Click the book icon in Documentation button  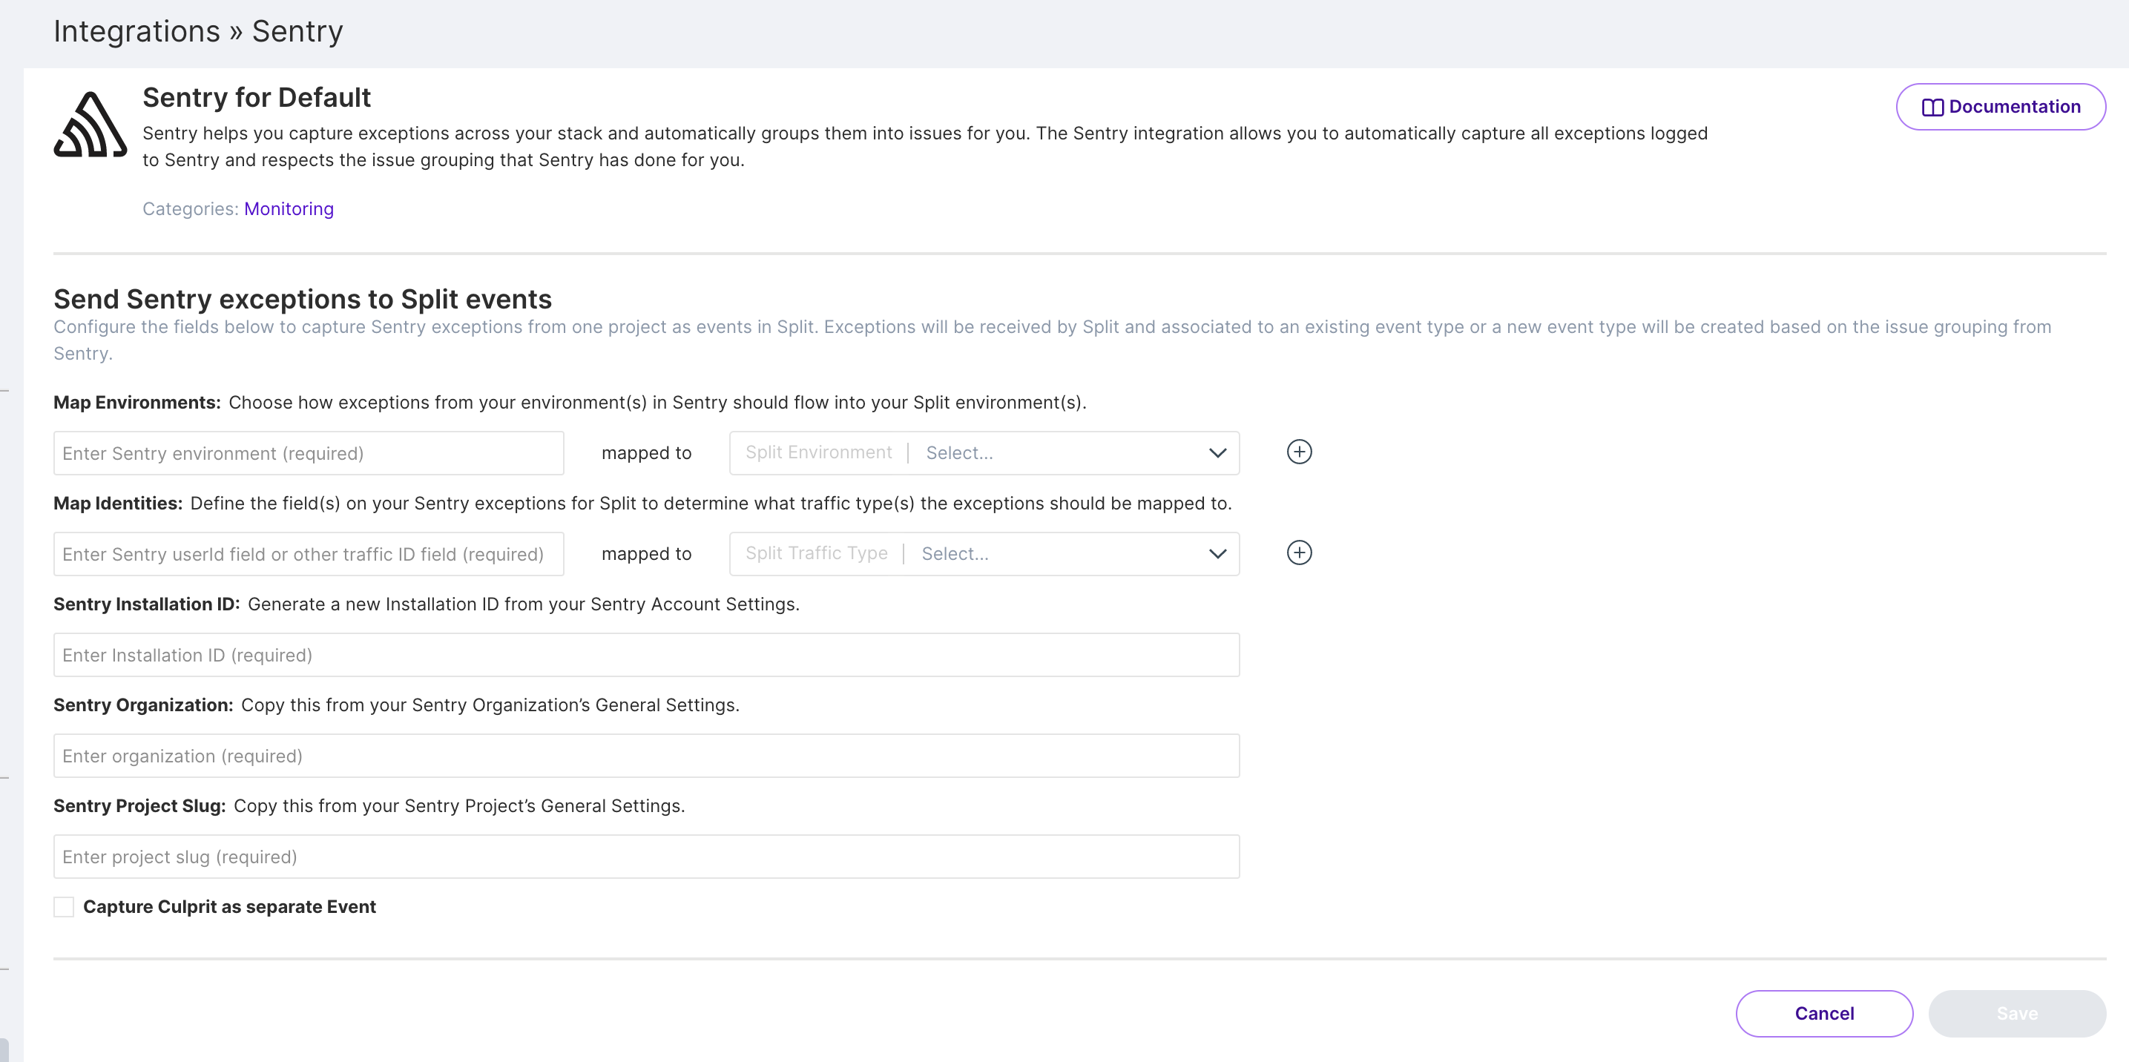click(x=1932, y=108)
